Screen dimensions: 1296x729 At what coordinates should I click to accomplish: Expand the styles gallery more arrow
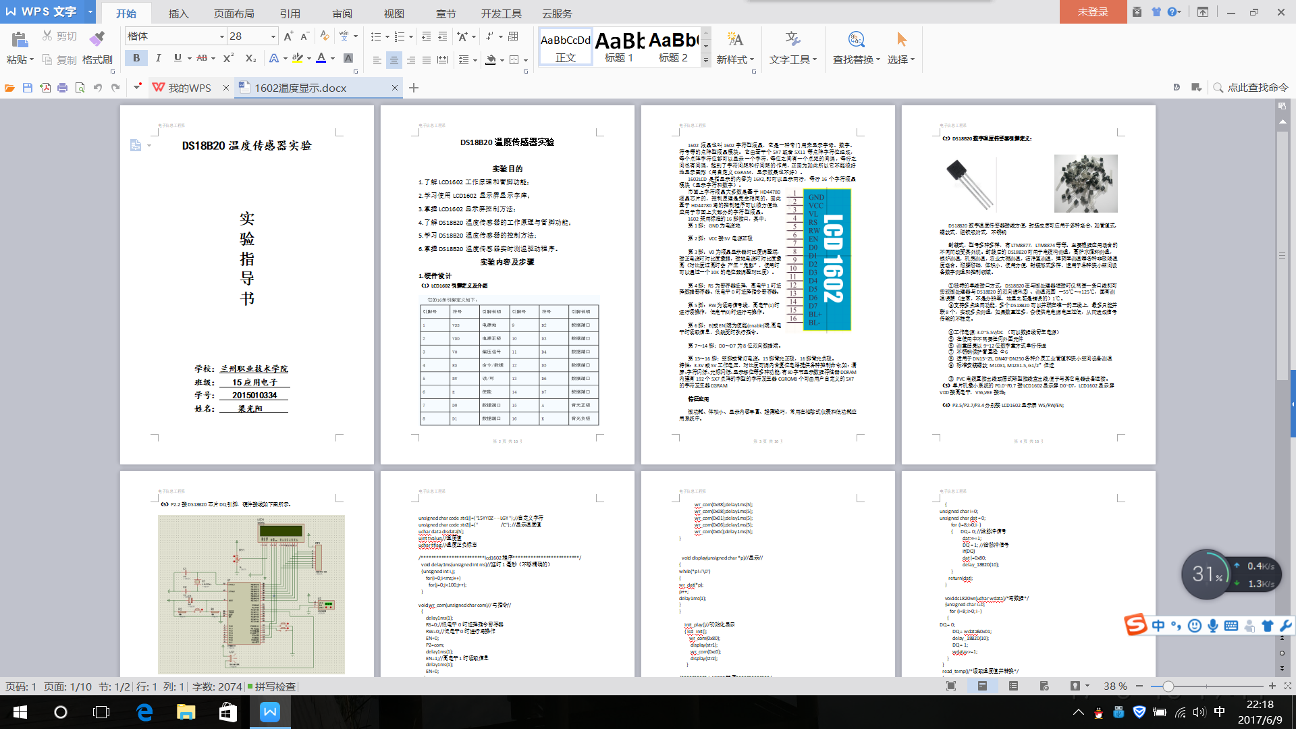point(706,60)
